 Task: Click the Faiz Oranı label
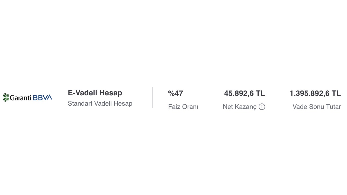(x=183, y=107)
